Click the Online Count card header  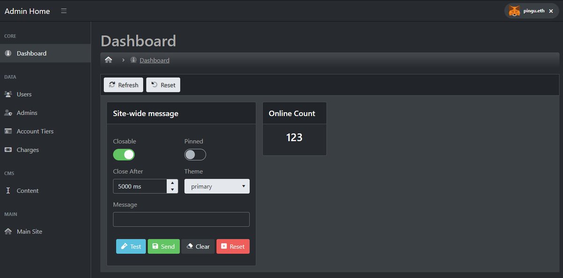295,113
